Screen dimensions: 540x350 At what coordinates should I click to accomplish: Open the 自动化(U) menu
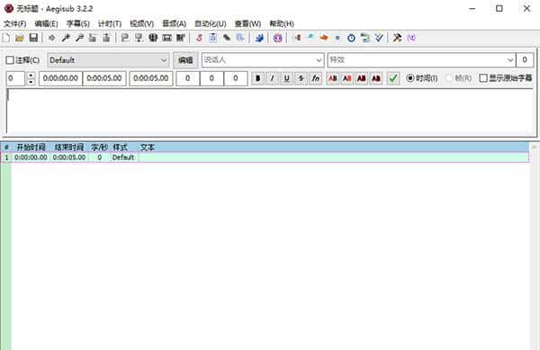210,23
